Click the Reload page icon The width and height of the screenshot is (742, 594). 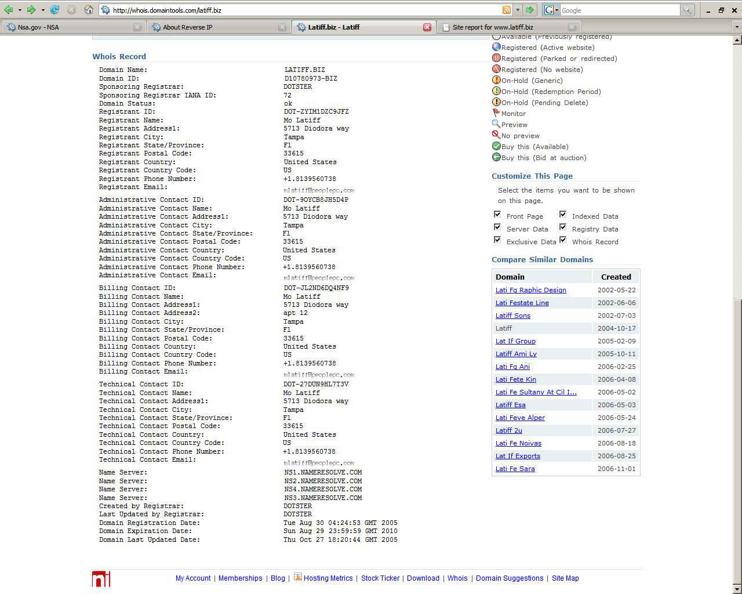(54, 10)
